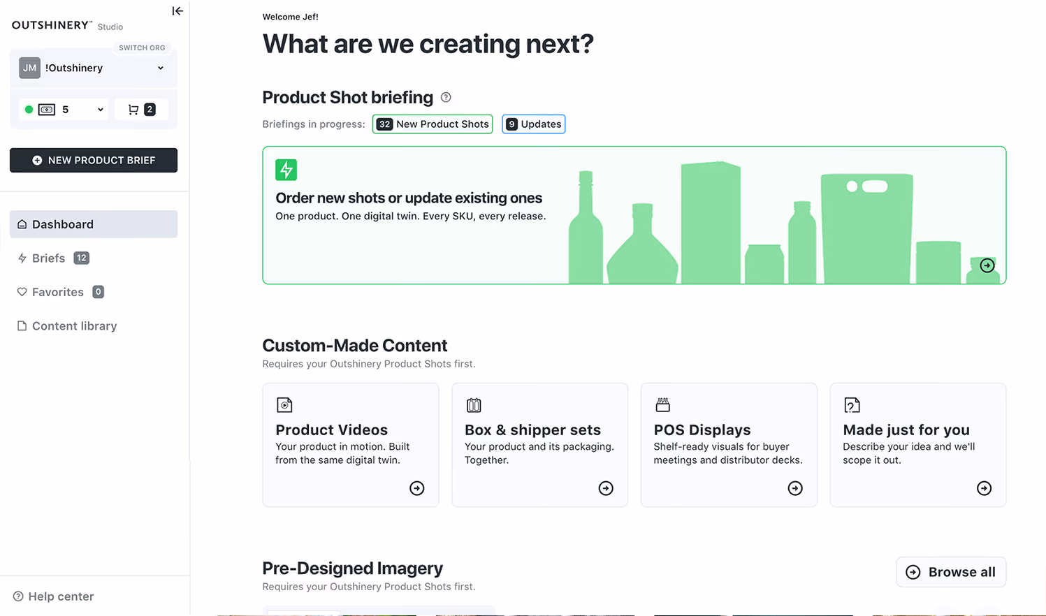Show the 32 New Product Shots briefings

coord(433,124)
